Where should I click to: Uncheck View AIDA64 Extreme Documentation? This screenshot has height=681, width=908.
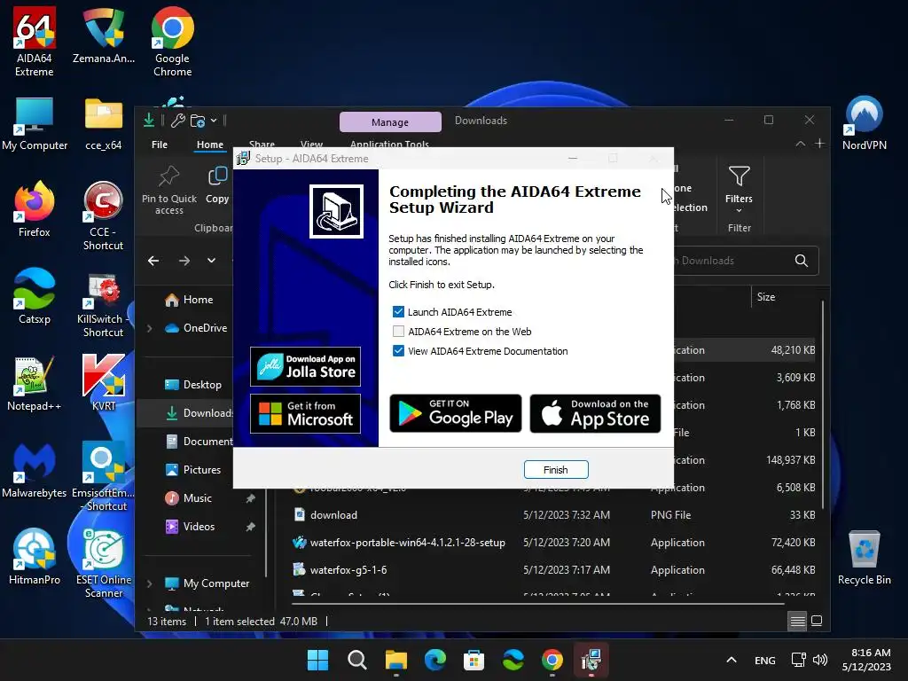398,351
